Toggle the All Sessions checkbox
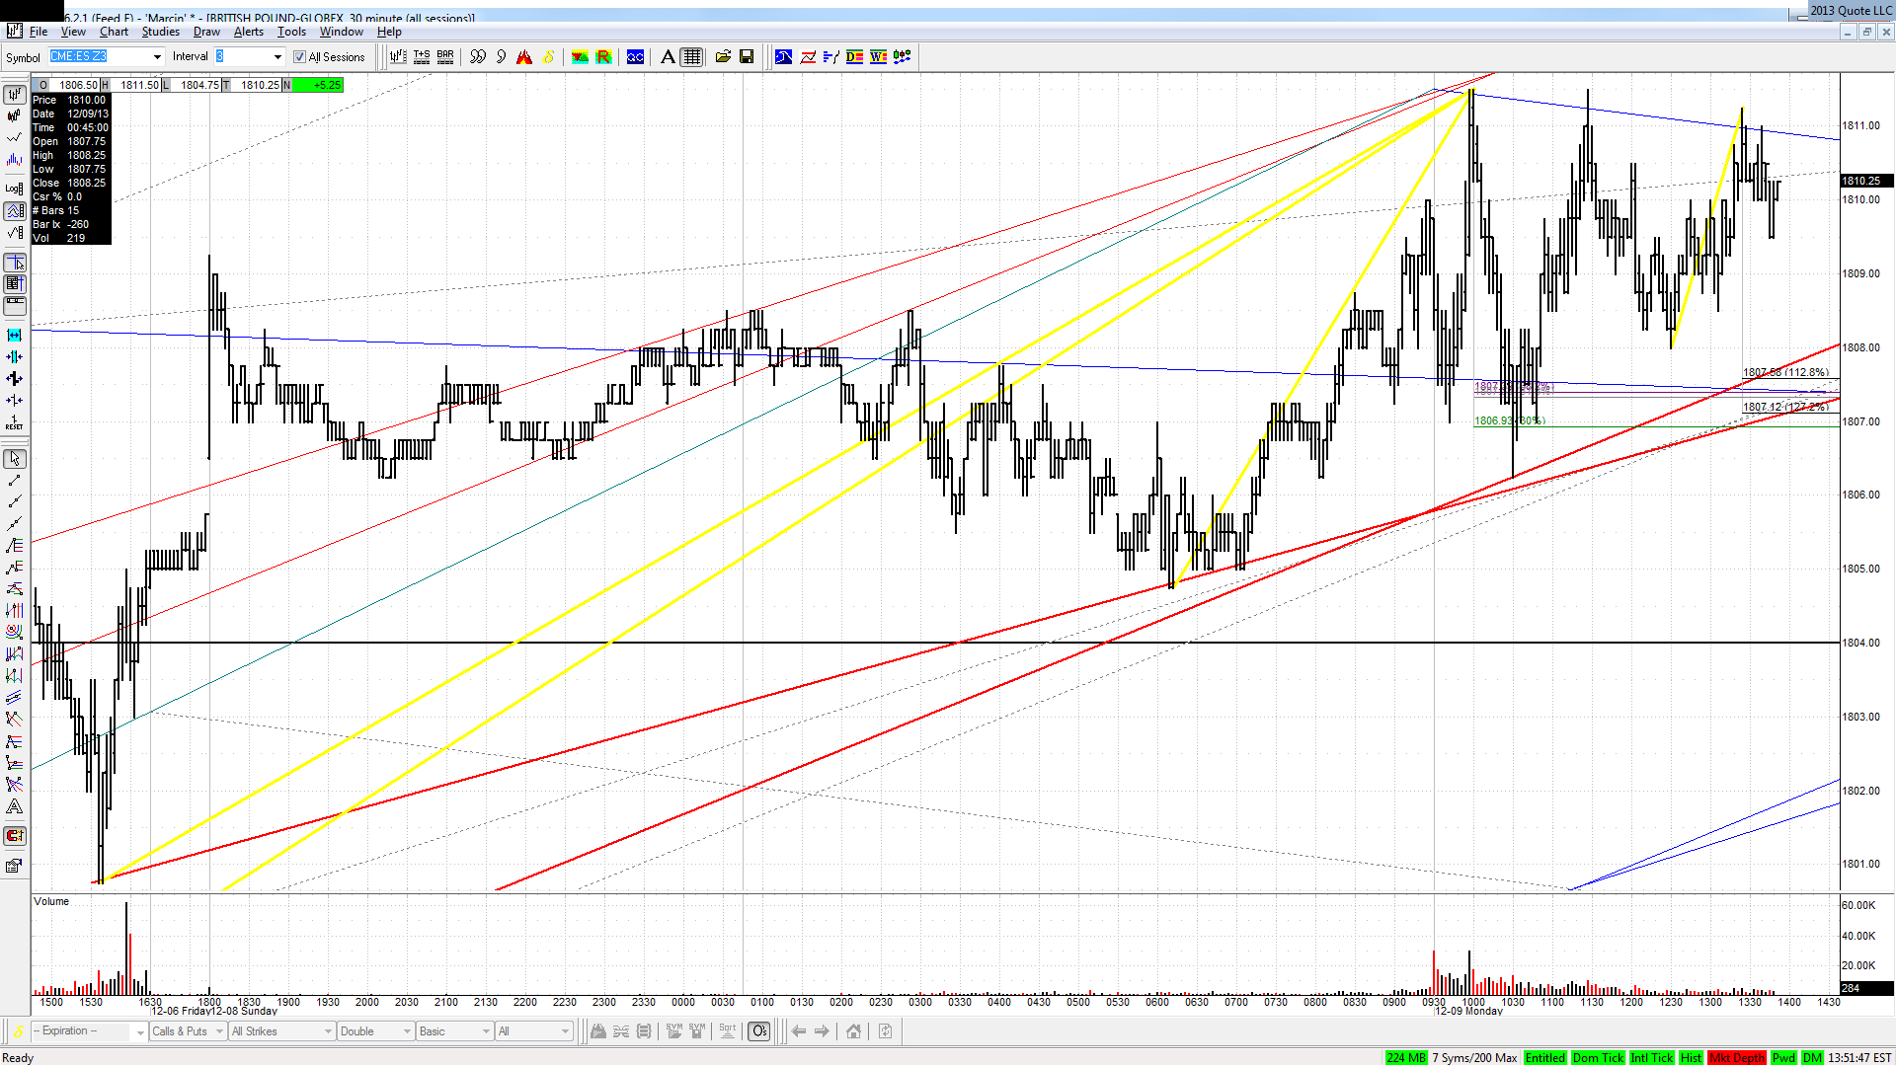This screenshot has width=1896, height=1066. click(x=300, y=57)
